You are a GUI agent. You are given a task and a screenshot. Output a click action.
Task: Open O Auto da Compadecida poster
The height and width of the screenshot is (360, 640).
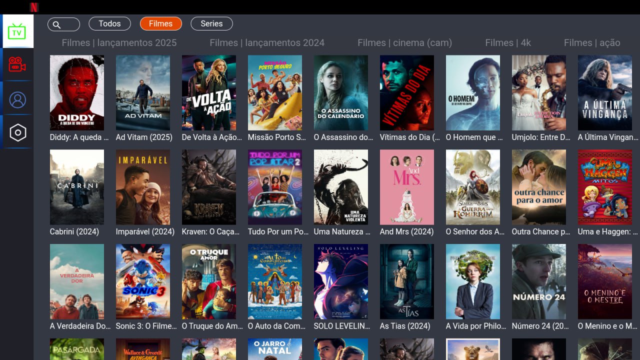pos(275,281)
